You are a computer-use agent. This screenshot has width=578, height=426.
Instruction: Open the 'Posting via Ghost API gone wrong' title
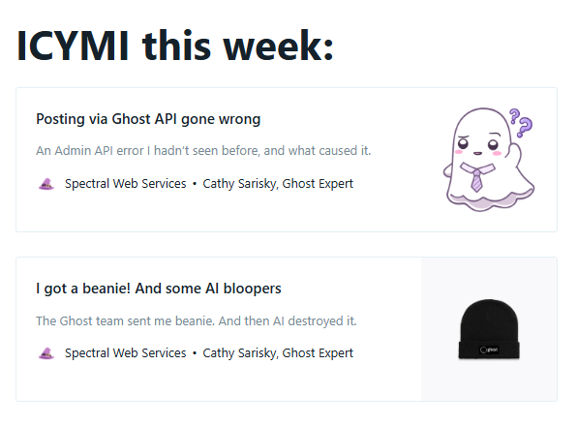(148, 119)
